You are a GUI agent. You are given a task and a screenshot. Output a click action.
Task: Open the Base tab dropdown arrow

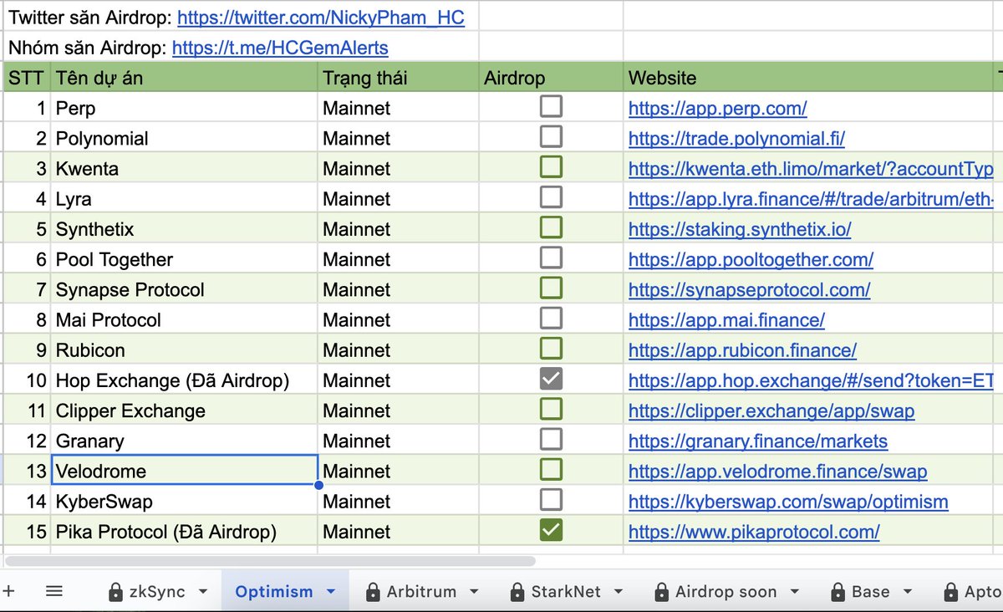(906, 592)
